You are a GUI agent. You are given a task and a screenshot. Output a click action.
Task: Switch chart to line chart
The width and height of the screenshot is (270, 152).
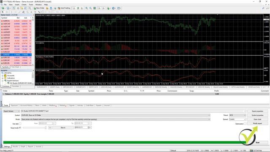(82, 8)
